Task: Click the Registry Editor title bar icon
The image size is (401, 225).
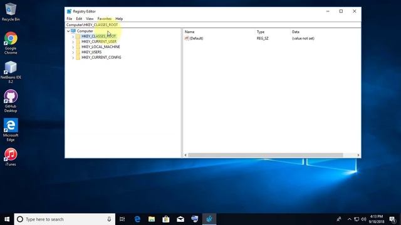Action: [x=69, y=11]
